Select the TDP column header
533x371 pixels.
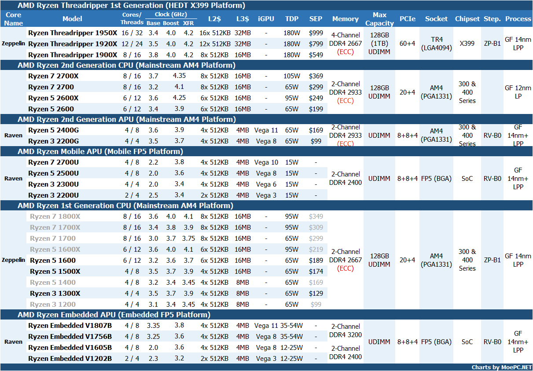291,19
